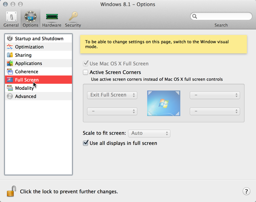Select the Startup and Shutdown power icon
The height and width of the screenshot is (202, 256).
[x=10, y=38]
